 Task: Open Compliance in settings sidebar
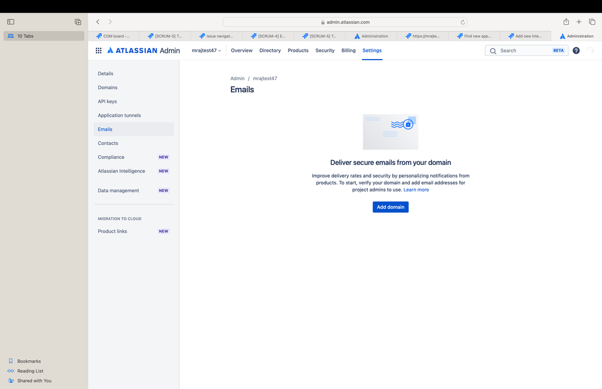click(x=134, y=157)
